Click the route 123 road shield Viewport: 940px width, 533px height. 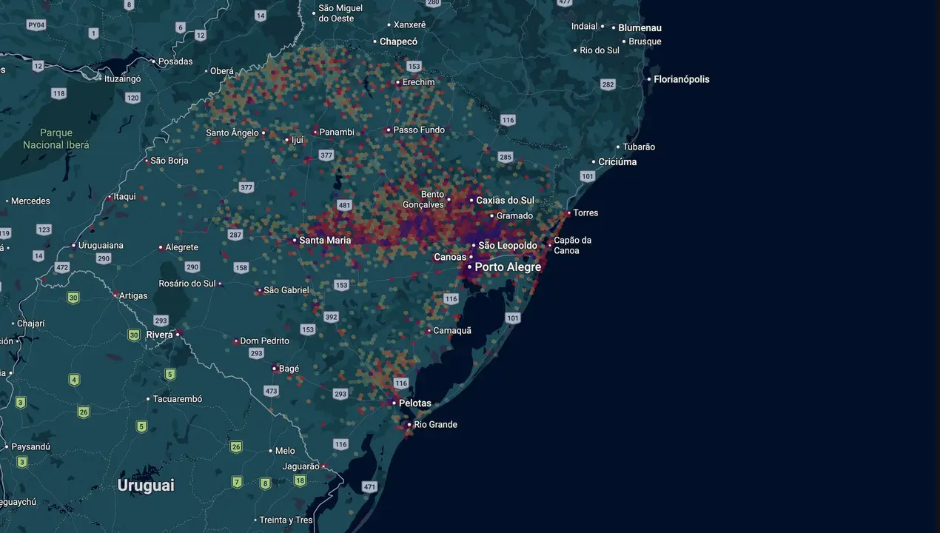click(44, 229)
